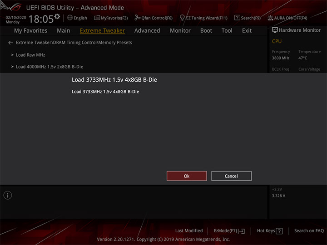Image resolution: width=327 pixels, height=245 pixels.
Task: Click the Hardware Monitor screen icon
Action: tap(275, 30)
